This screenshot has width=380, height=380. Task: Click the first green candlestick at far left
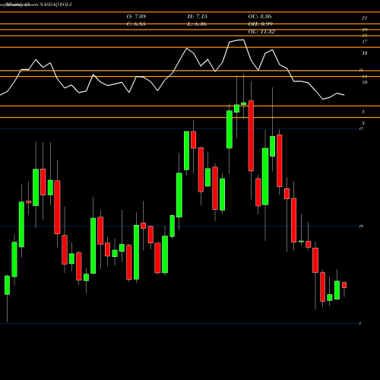pos(7,285)
